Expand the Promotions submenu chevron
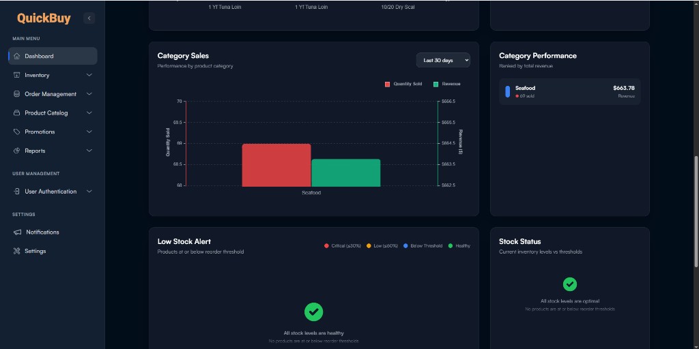The width and height of the screenshot is (699, 349). tap(89, 132)
